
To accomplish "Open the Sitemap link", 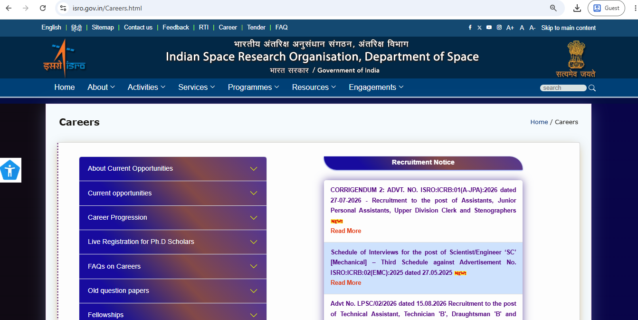I will tap(103, 28).
